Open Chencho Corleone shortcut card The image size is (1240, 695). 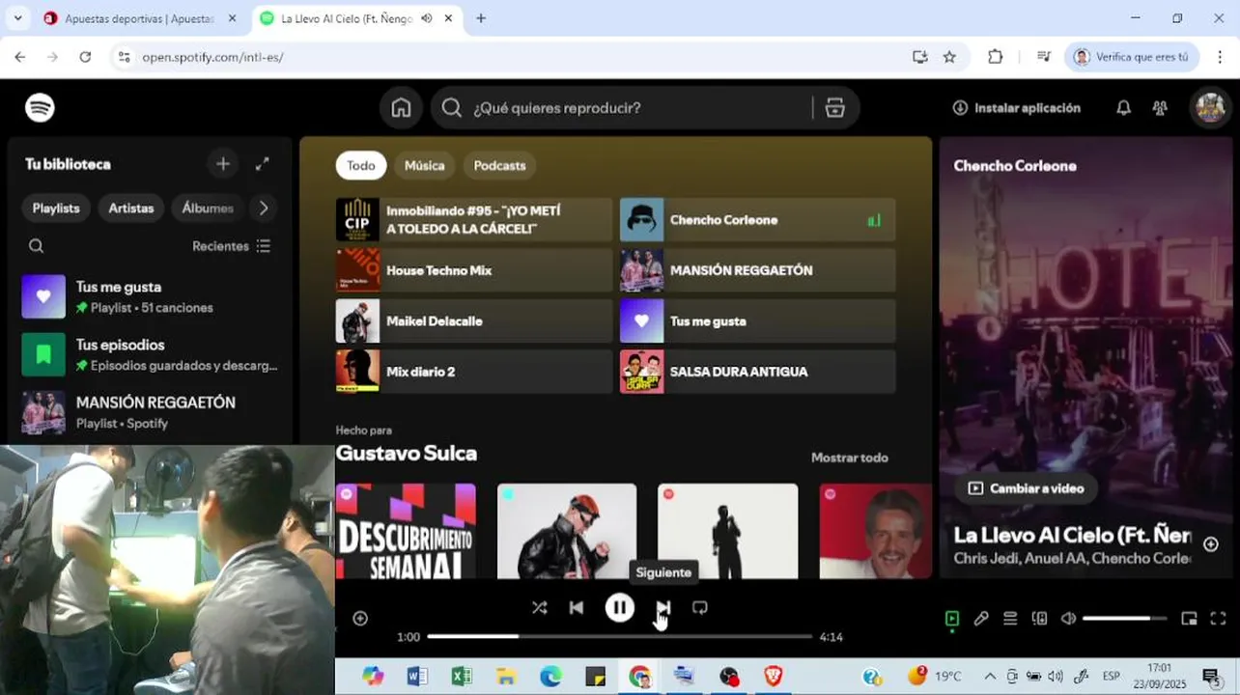[x=758, y=219]
